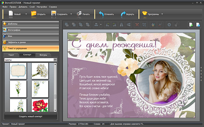204x127 pixels.
Task: Open the Добавить menu
Action: (x=23, y=7)
